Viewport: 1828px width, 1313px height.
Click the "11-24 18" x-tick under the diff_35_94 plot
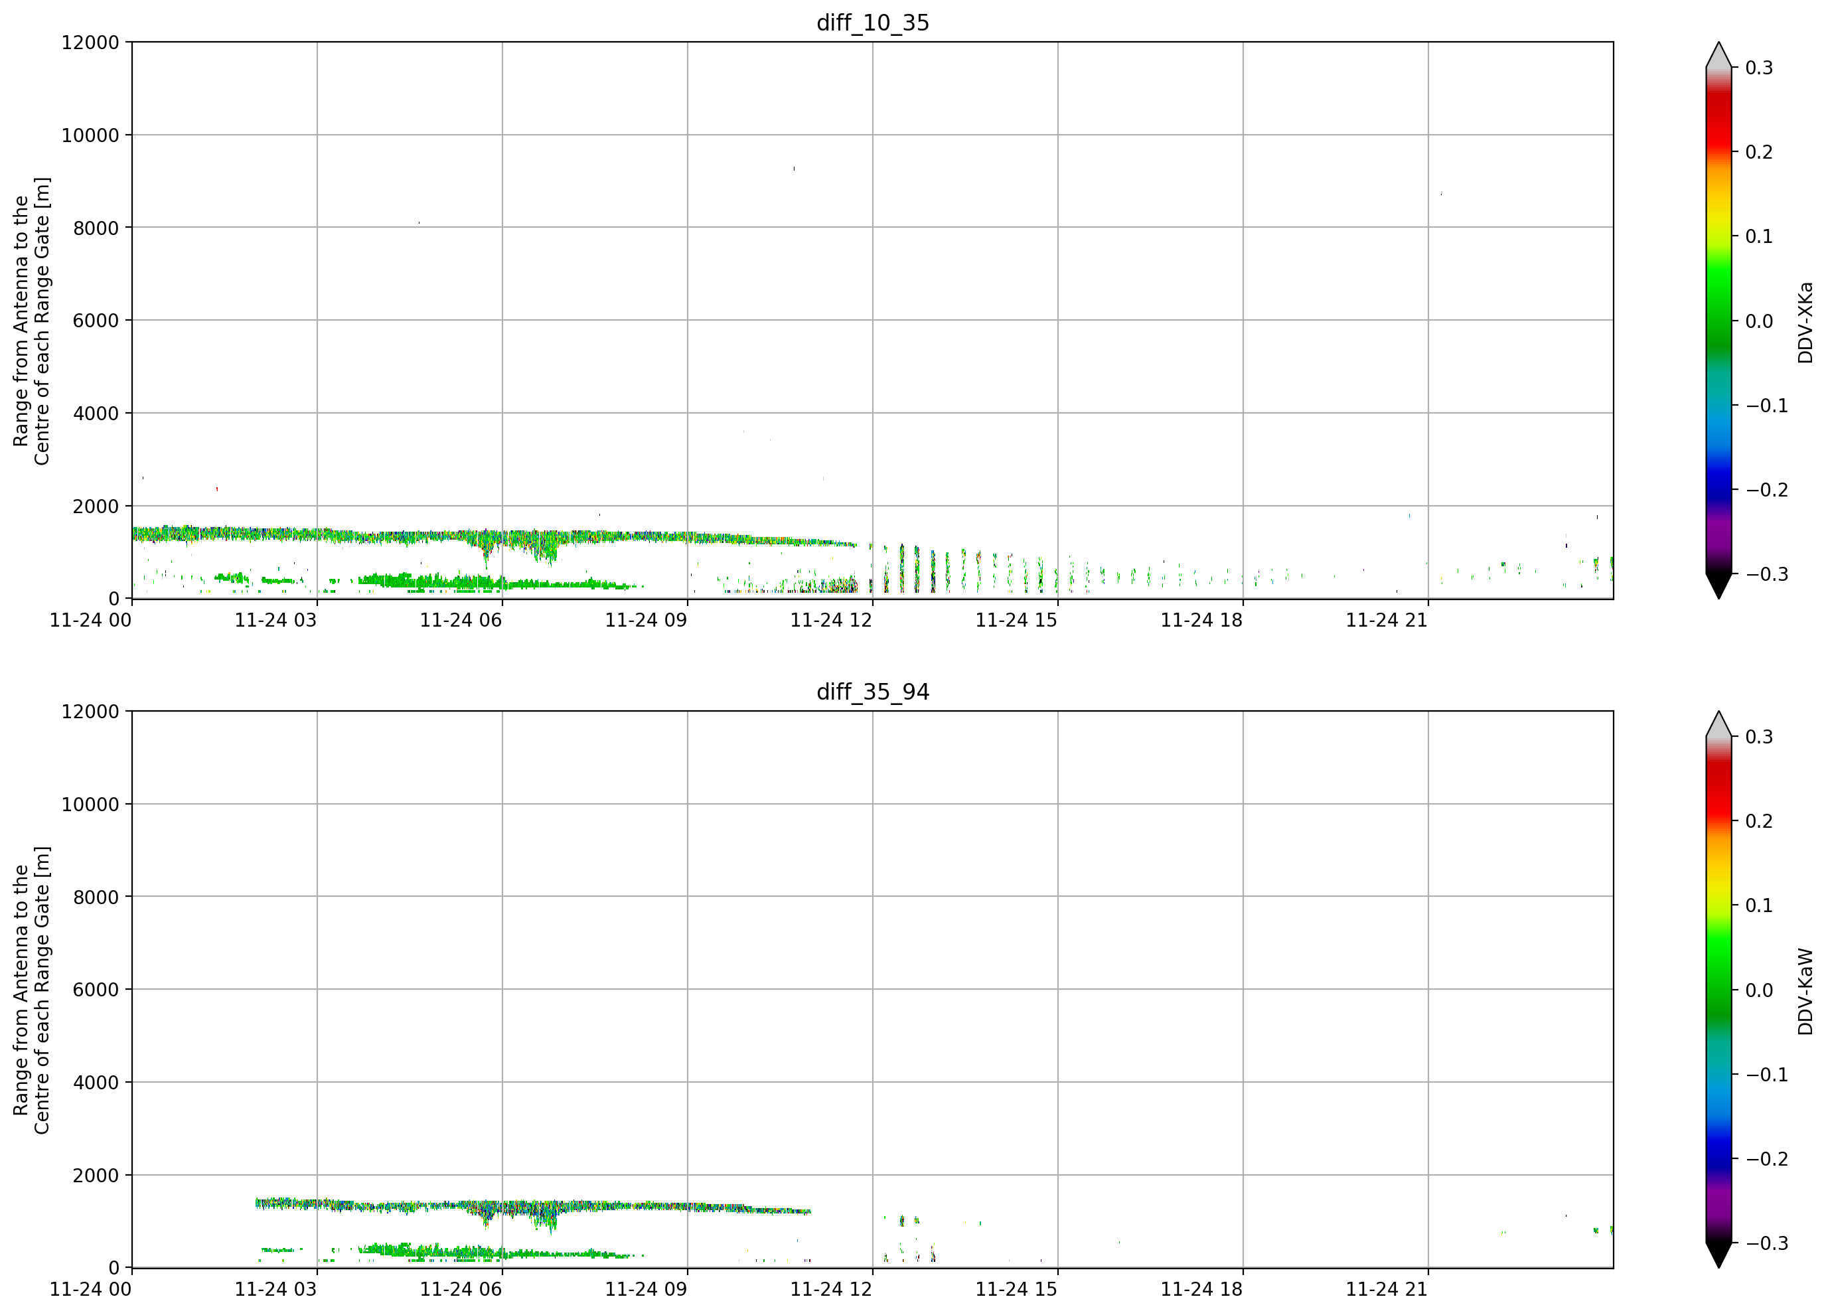coord(1201,1289)
